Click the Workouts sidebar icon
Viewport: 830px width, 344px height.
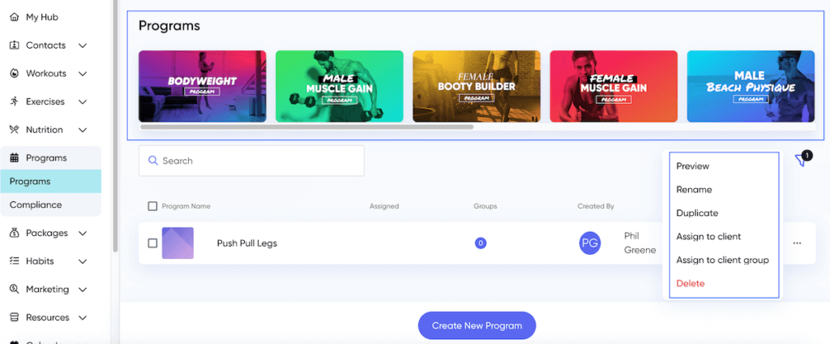14,74
